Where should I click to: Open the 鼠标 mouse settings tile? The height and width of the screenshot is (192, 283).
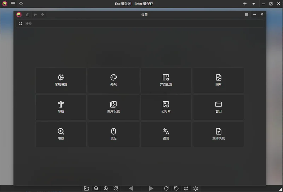(114, 134)
